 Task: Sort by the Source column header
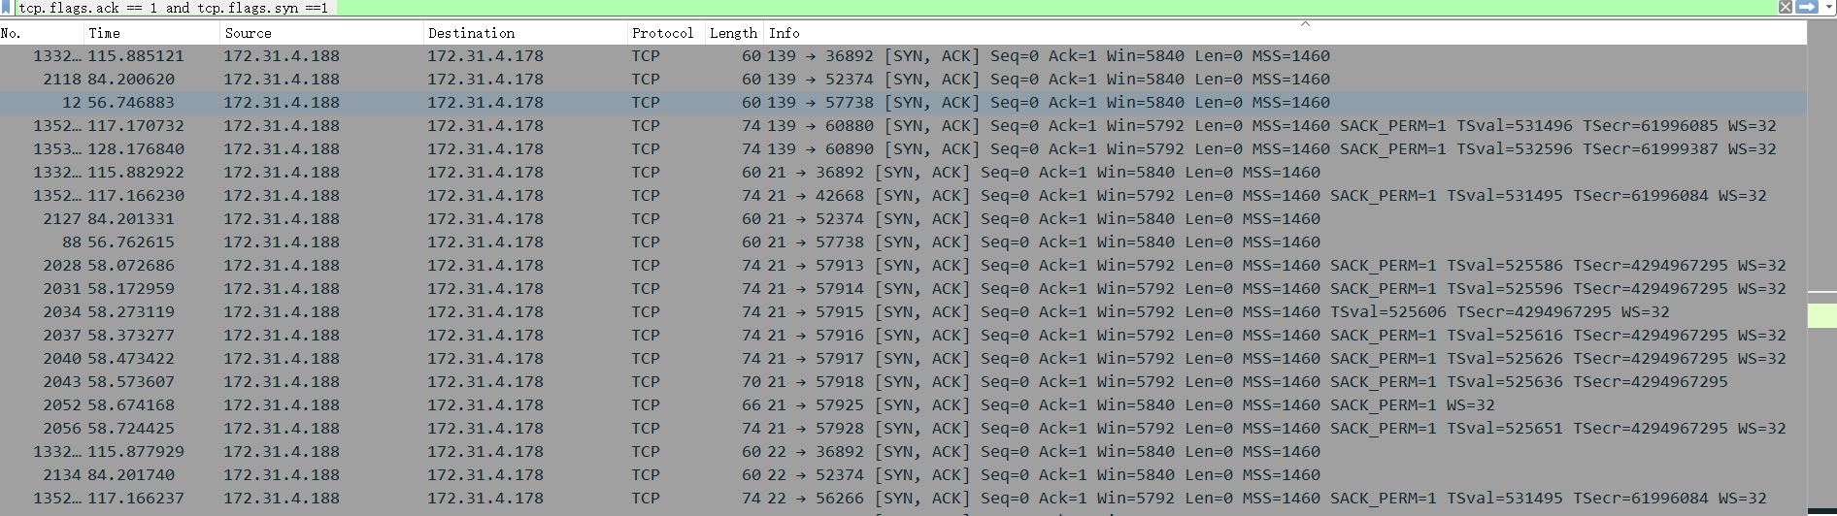tap(322, 33)
